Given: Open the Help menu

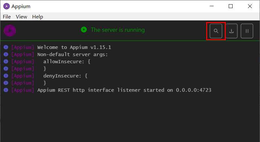Looking at the screenshot, I should [x=38, y=17].
